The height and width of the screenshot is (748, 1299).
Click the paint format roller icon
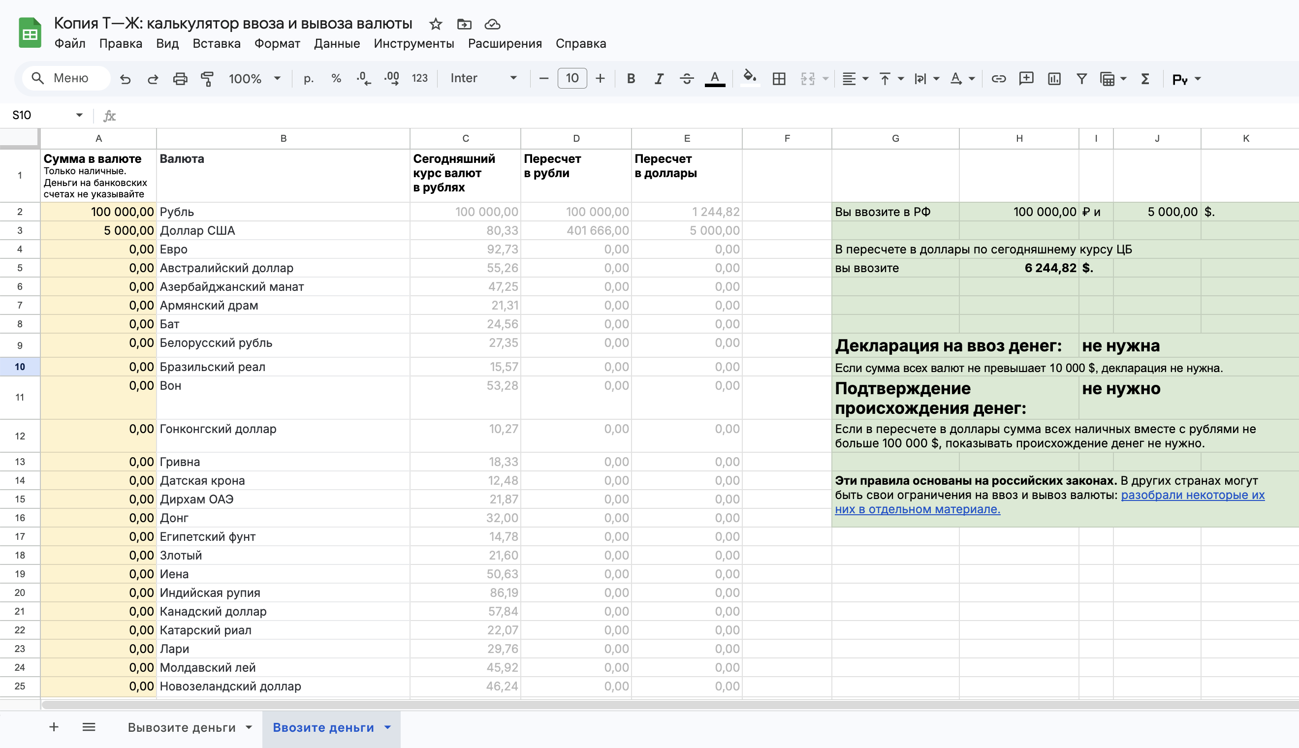coord(207,79)
